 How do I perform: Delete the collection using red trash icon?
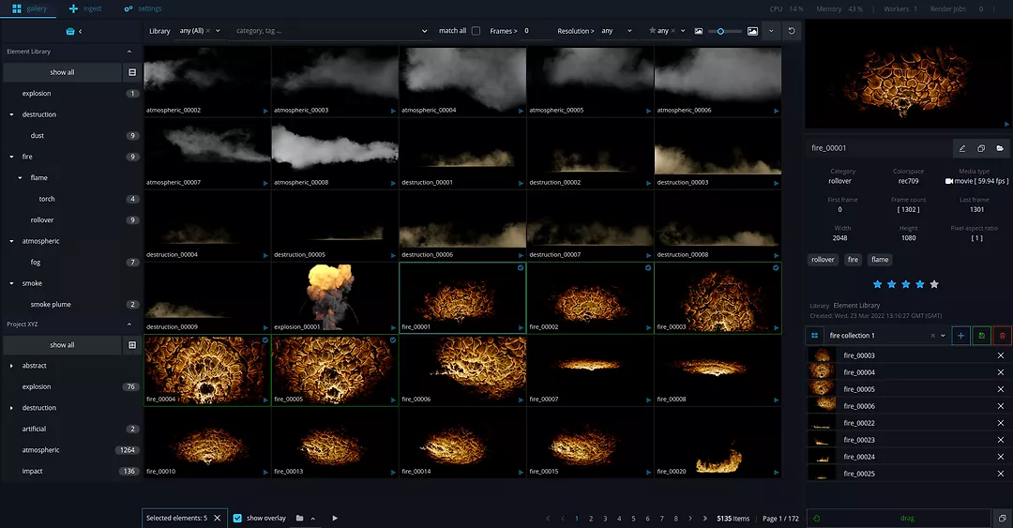pyautogui.click(x=1002, y=336)
